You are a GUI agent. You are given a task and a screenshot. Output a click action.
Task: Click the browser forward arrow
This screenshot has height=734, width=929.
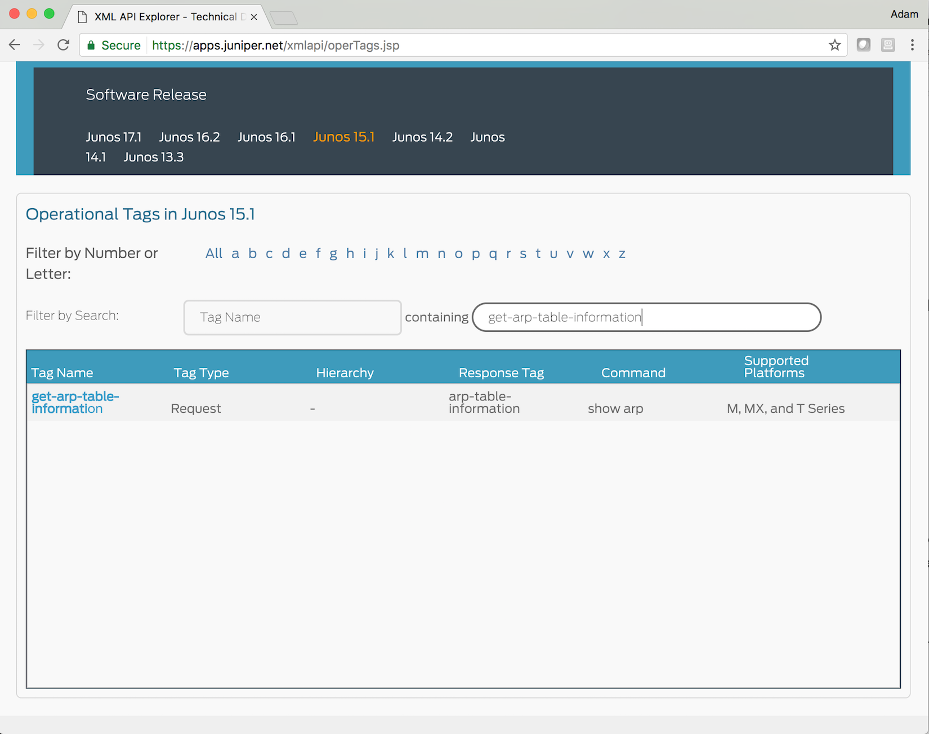click(x=39, y=45)
